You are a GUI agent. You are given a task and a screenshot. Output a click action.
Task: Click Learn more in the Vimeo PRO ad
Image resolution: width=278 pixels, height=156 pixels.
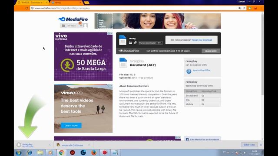(x=71, y=125)
